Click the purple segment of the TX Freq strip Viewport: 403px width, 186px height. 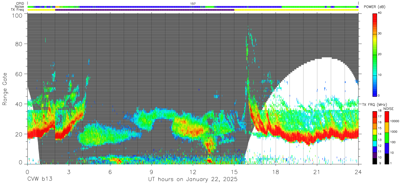[145, 10]
